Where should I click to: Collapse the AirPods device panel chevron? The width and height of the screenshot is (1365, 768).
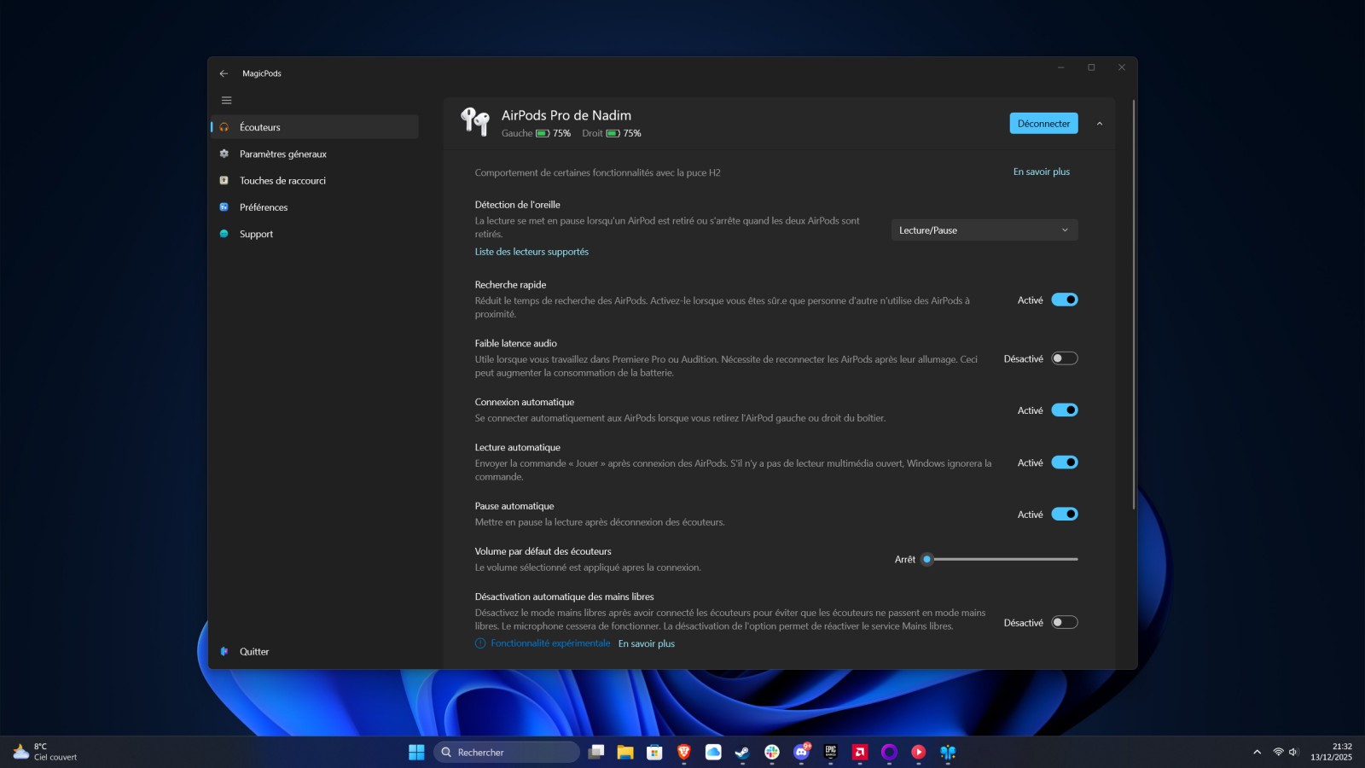[1099, 123]
